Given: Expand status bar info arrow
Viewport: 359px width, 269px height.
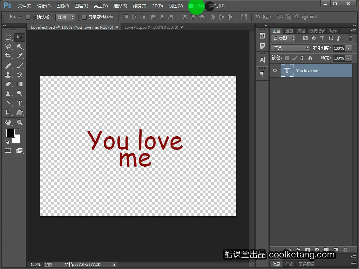Looking at the screenshot, I should pyautogui.click(x=115, y=265).
